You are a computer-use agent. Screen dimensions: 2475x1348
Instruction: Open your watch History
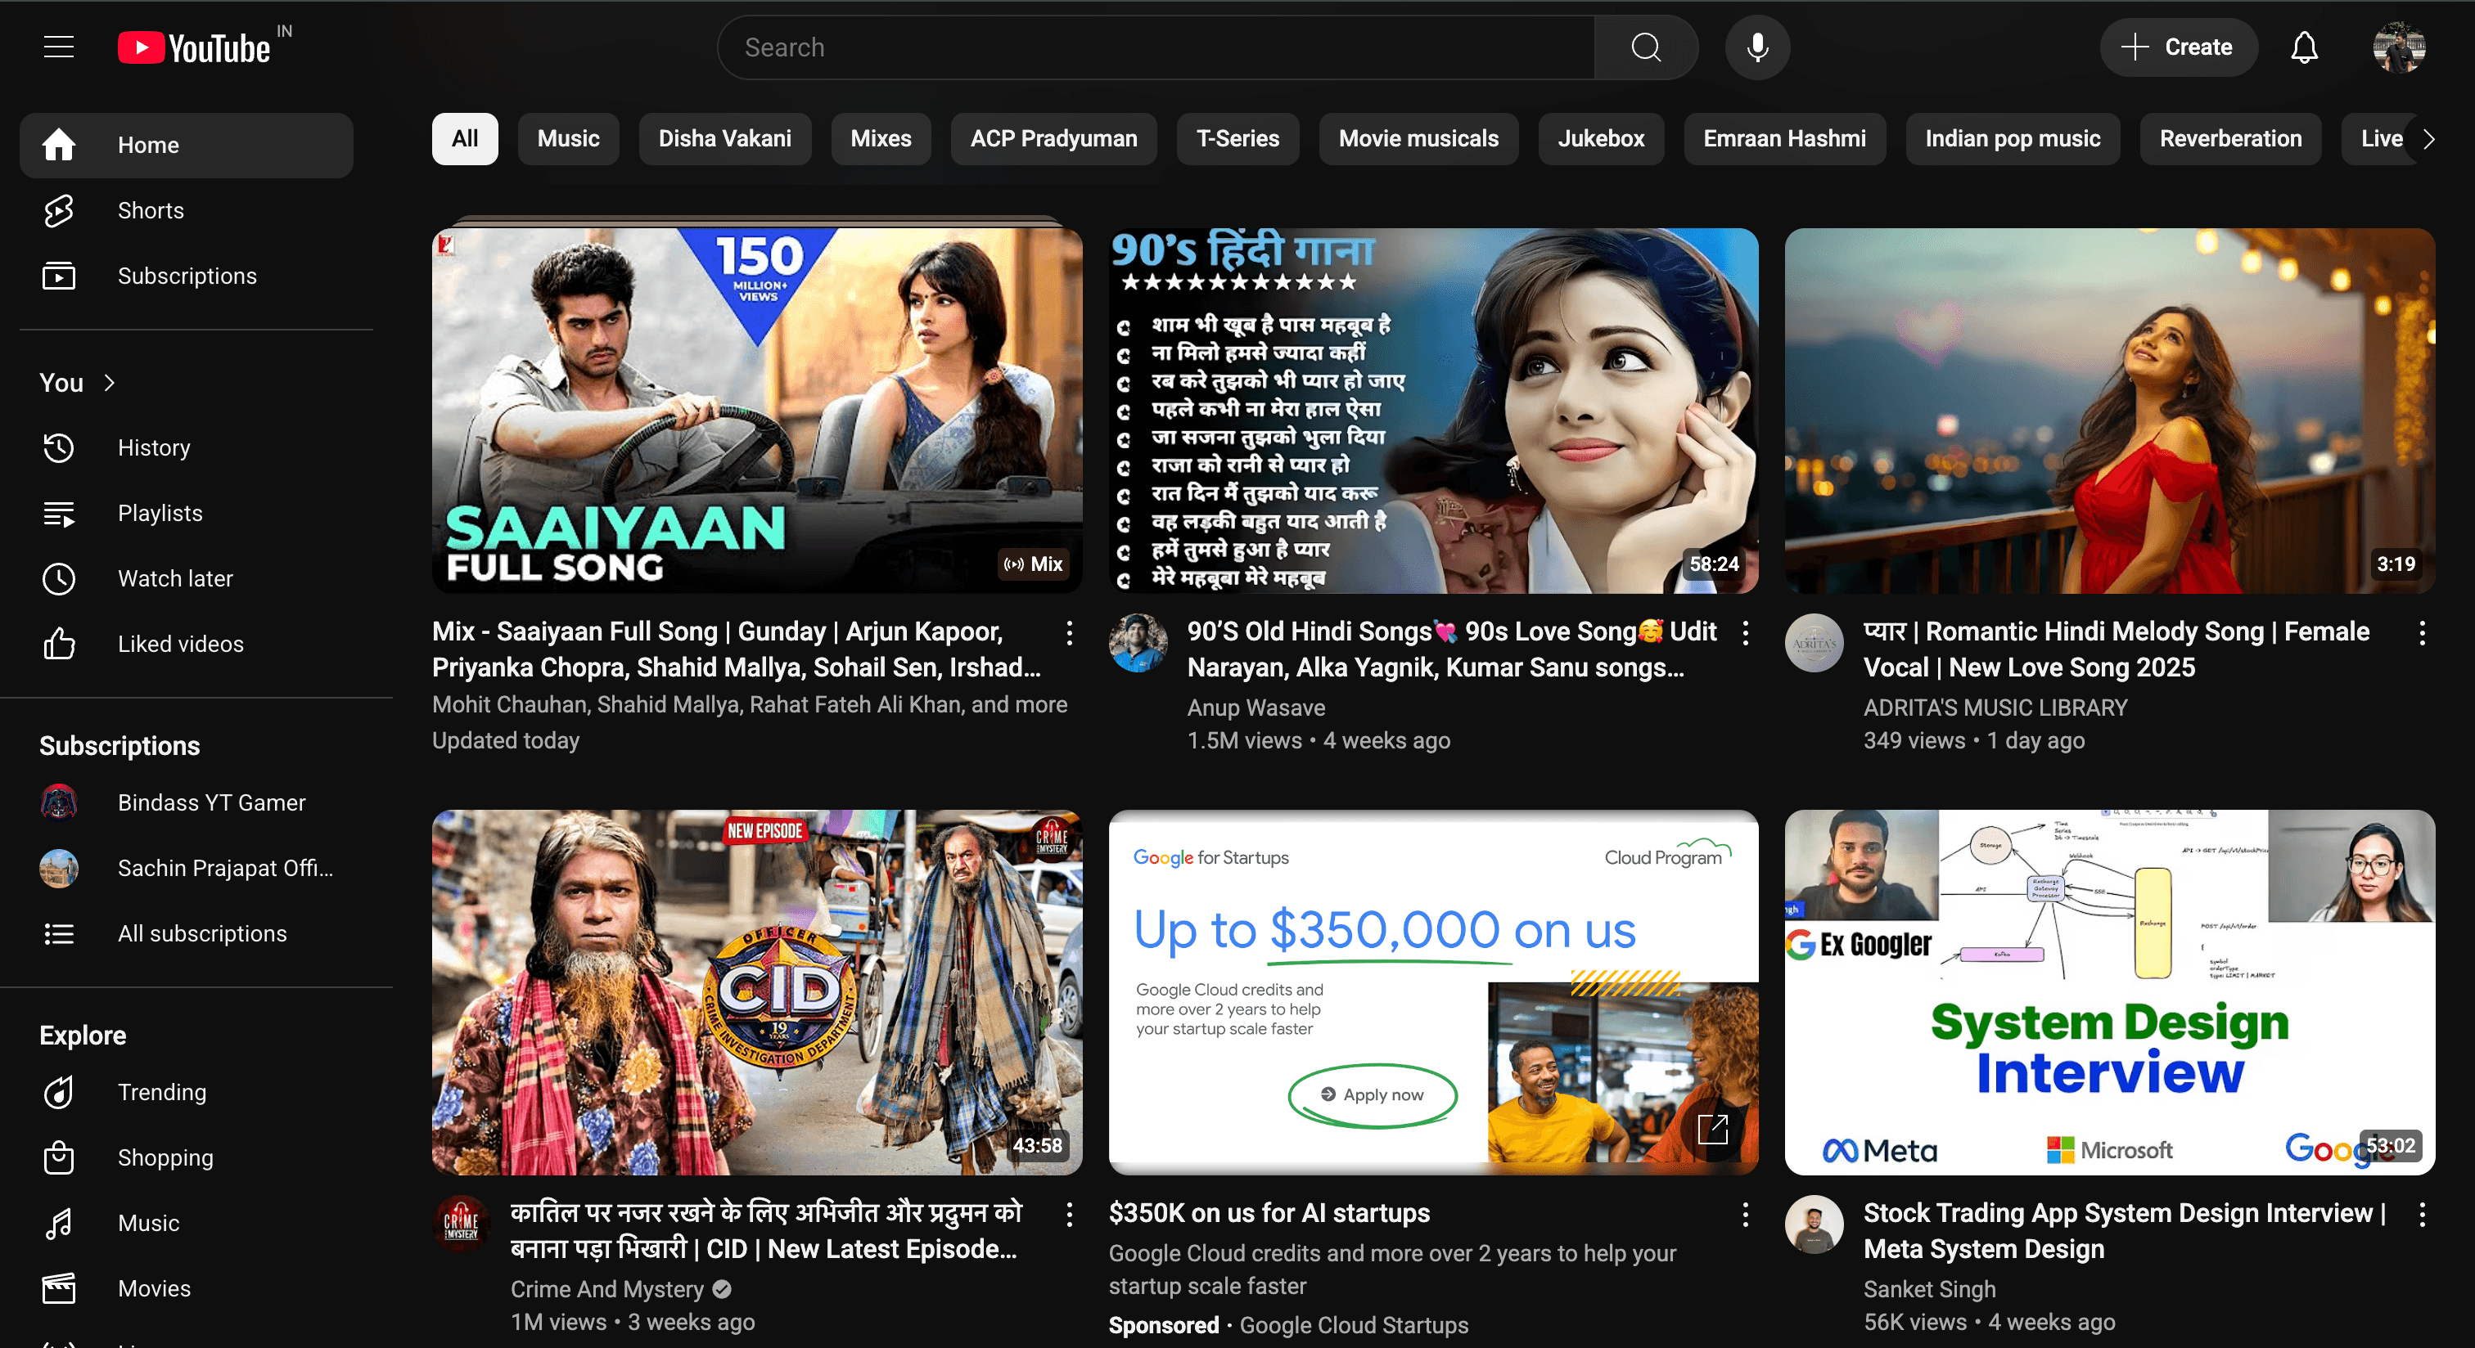pos(154,447)
